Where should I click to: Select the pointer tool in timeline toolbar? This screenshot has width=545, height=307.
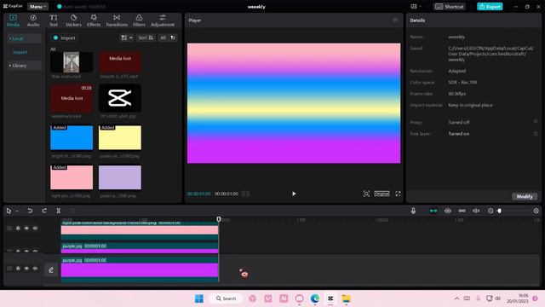click(9, 211)
